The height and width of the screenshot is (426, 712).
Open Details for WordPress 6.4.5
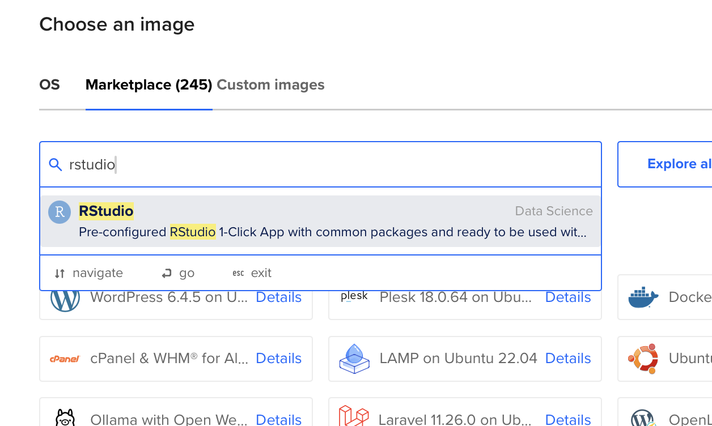(278, 297)
